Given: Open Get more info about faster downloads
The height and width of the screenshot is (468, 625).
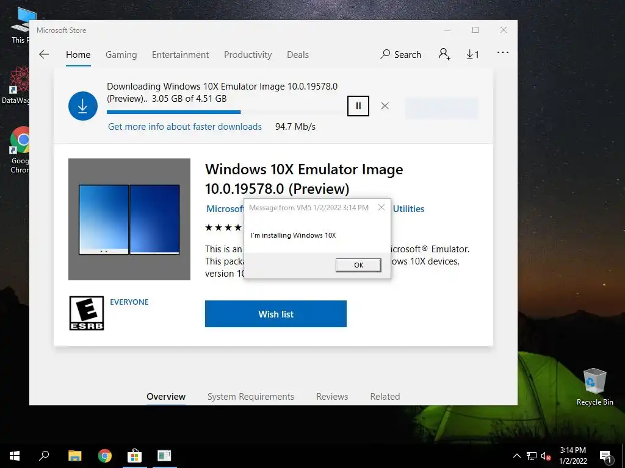Looking at the screenshot, I should [185, 127].
